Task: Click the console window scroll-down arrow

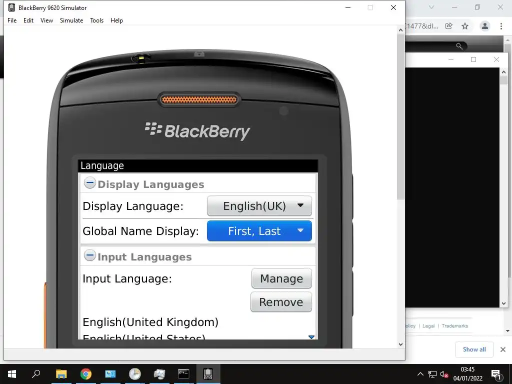Action: (x=503, y=303)
